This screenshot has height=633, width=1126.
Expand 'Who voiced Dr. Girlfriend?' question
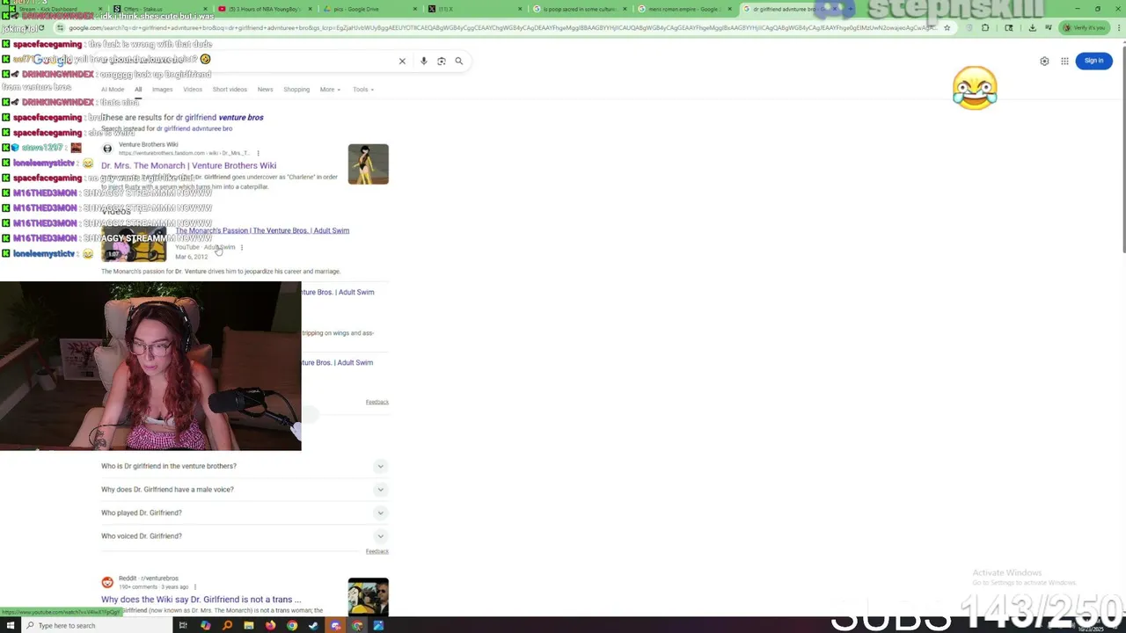[245, 536]
